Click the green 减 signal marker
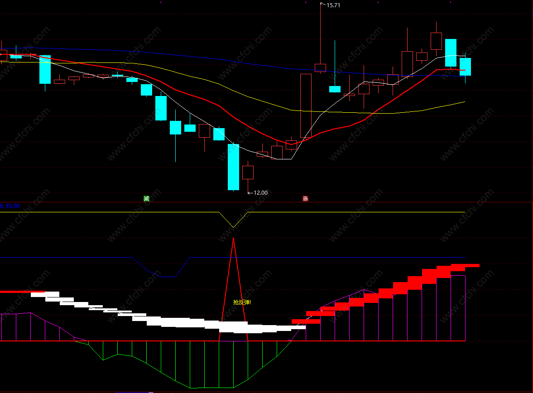This screenshot has height=393, width=533. point(147,199)
